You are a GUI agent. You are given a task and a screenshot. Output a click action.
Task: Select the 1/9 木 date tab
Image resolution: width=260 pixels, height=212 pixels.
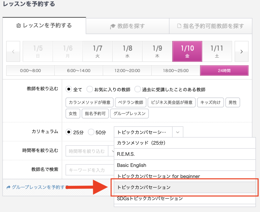pyautogui.click(x=157, y=51)
